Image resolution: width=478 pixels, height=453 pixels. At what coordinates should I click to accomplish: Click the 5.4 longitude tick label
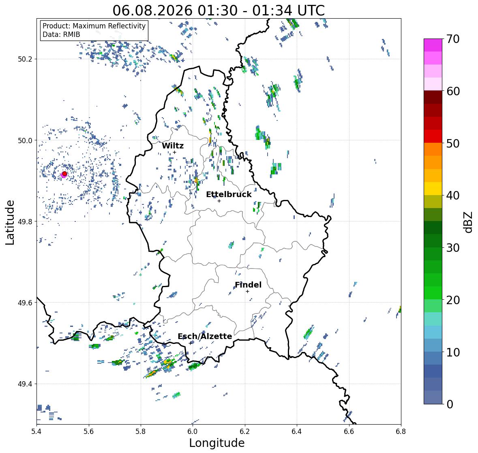[36, 432]
